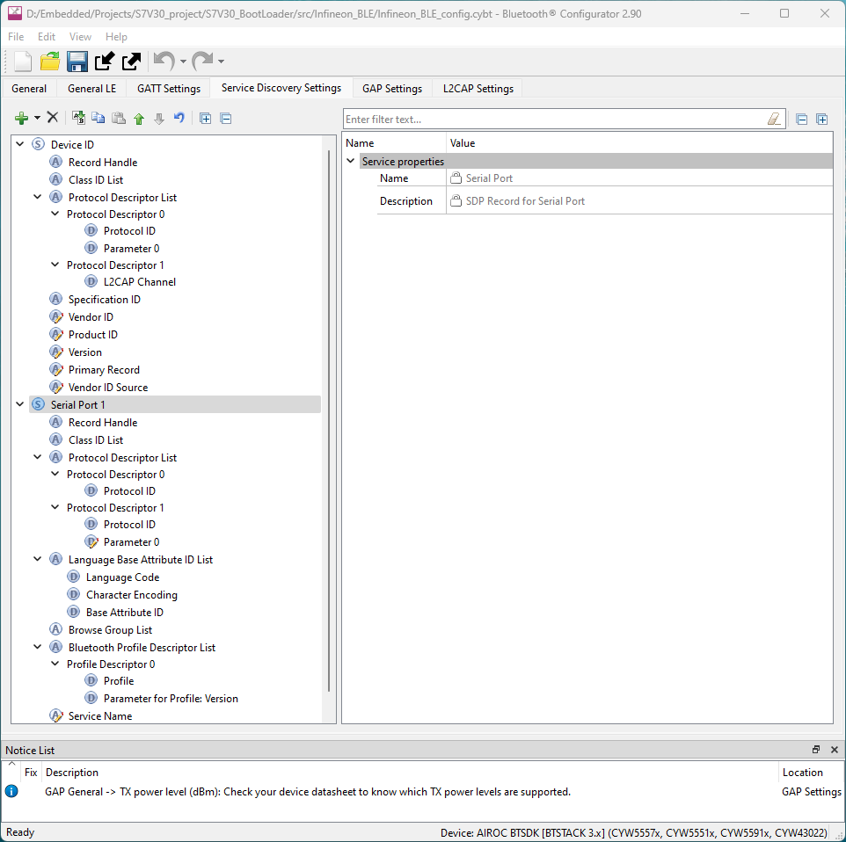Open the dropdown arrow beside the Add icon

pyautogui.click(x=37, y=118)
